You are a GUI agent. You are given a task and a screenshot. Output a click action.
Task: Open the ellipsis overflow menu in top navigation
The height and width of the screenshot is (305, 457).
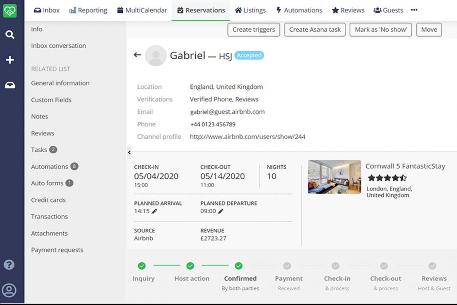(414, 11)
